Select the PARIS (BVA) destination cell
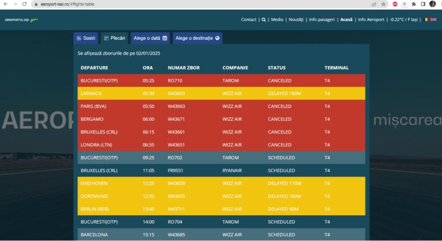The height and width of the screenshot is (241, 442). 93,106
